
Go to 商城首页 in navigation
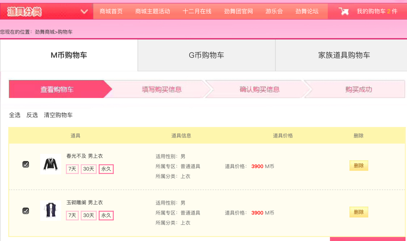coord(111,12)
